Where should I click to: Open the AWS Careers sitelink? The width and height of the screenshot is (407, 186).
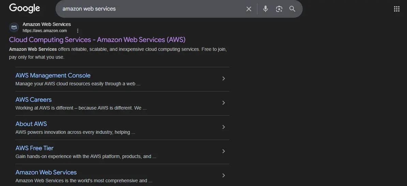[x=33, y=100]
